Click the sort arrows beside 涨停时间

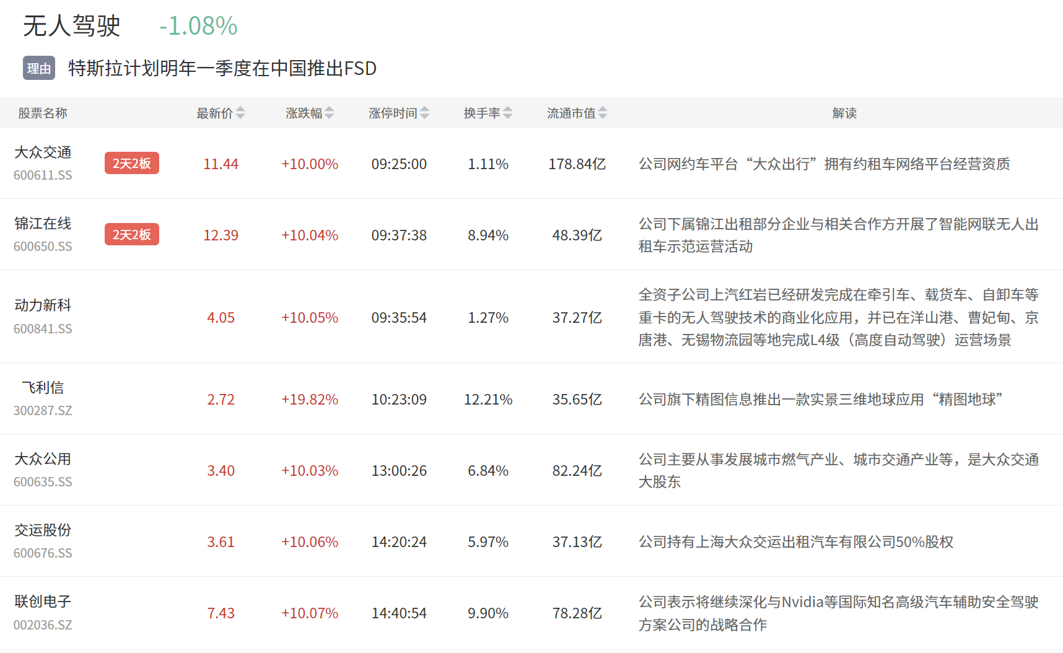coord(424,113)
